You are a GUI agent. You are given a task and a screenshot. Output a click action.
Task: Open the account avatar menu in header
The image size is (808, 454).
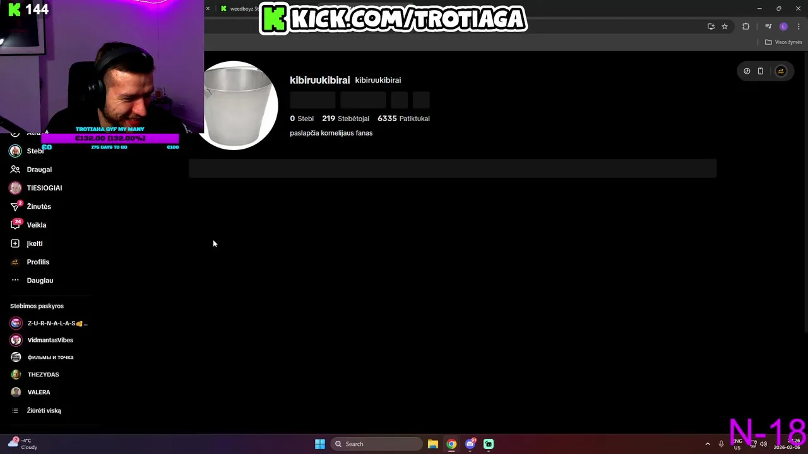coord(781,71)
